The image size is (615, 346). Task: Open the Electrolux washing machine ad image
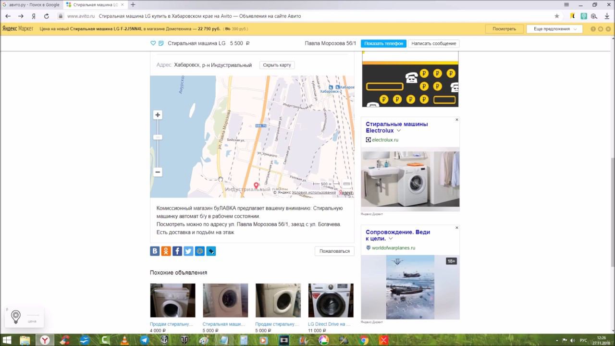click(x=410, y=179)
